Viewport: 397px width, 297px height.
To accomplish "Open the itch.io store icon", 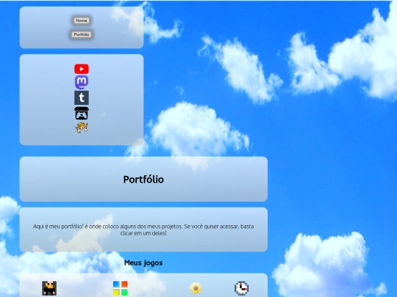I will pos(82,113).
